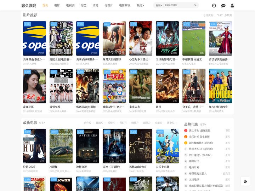
Task: Click the search magnifier icon
Action: [x=195, y=5]
